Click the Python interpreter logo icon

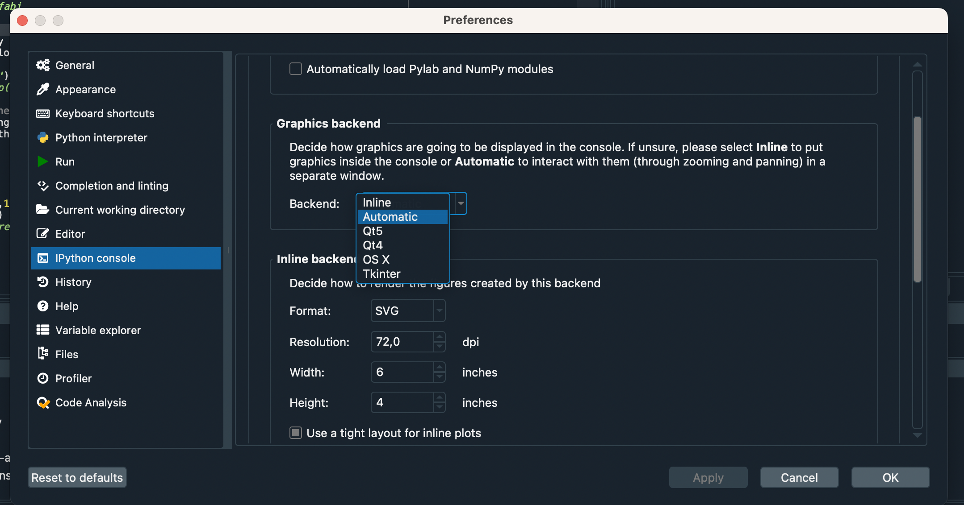[x=43, y=138]
